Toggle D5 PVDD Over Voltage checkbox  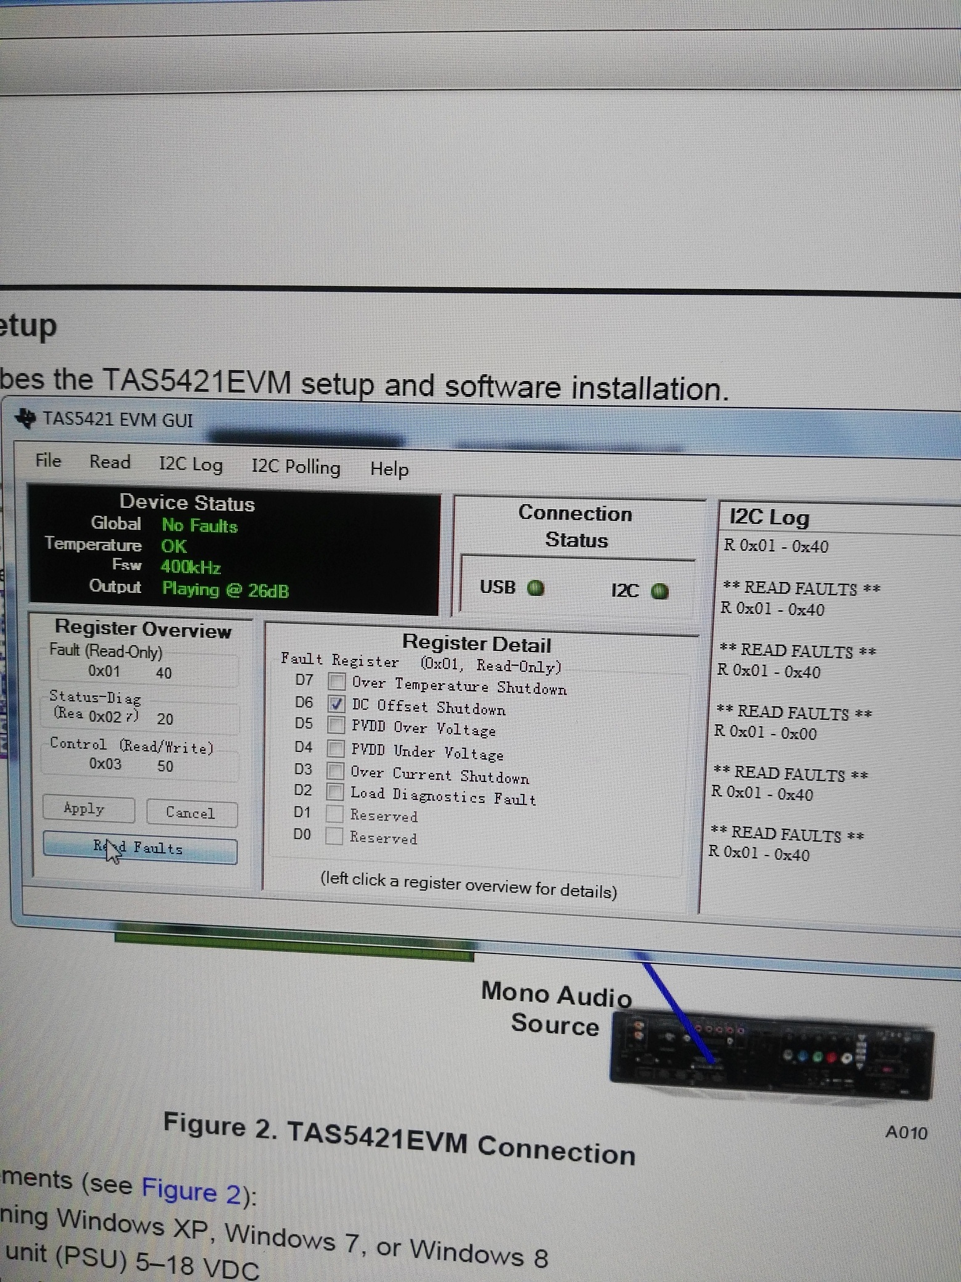tap(336, 725)
